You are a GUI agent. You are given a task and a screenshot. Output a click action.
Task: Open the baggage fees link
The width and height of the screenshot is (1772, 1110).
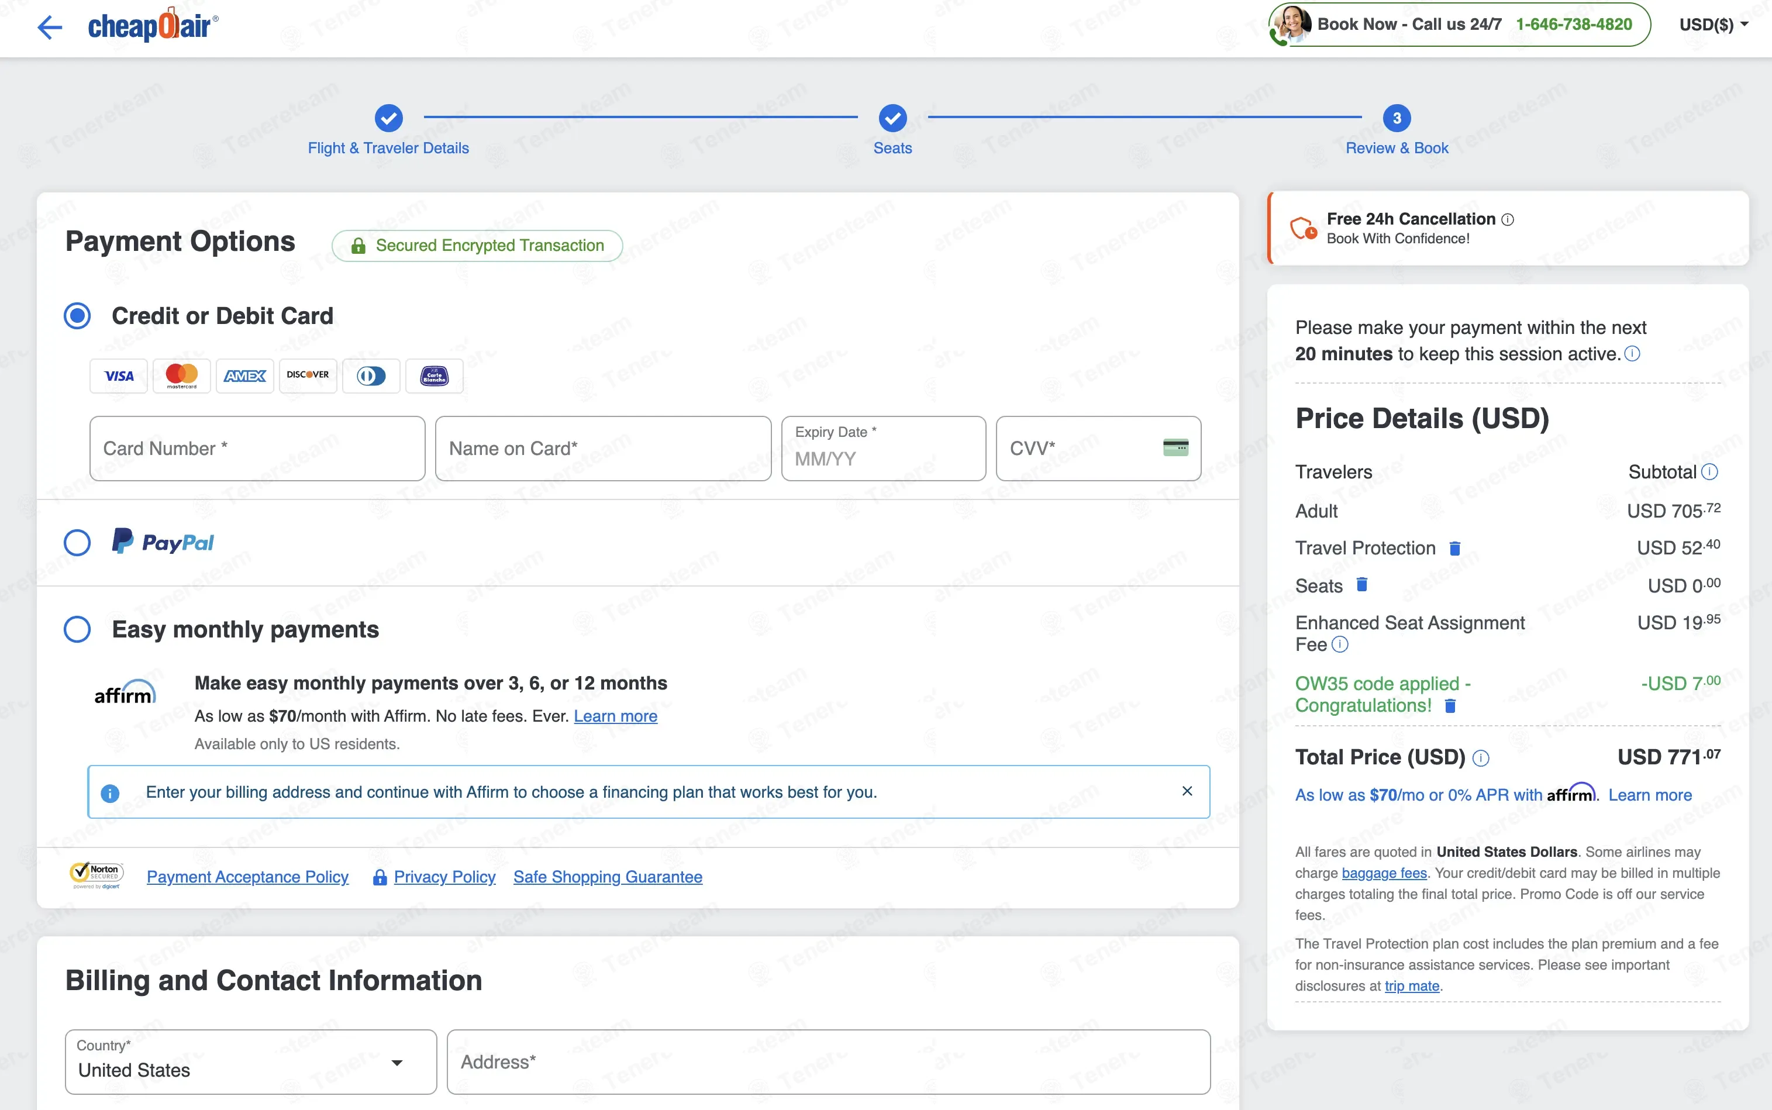pyautogui.click(x=1384, y=873)
